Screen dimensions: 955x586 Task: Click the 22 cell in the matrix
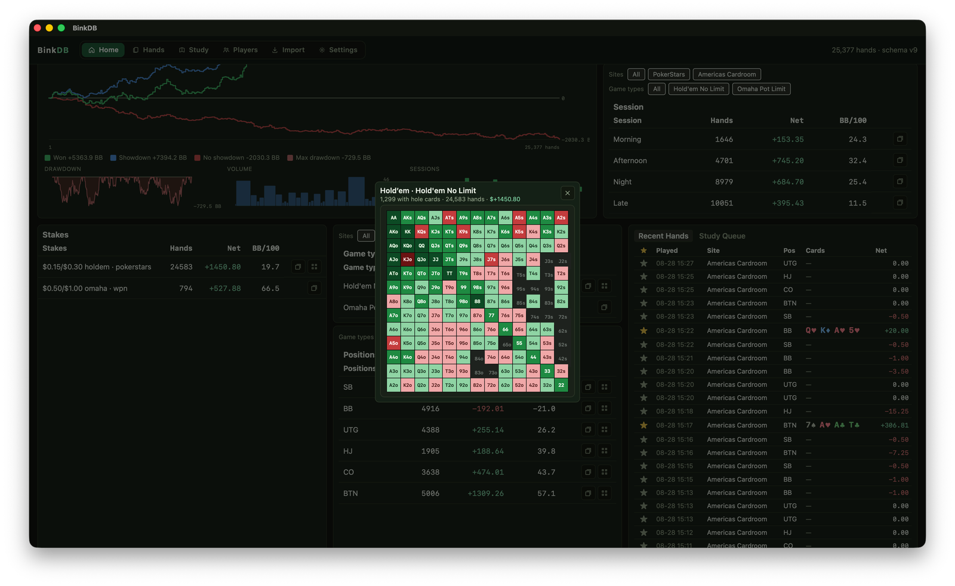click(x=561, y=385)
